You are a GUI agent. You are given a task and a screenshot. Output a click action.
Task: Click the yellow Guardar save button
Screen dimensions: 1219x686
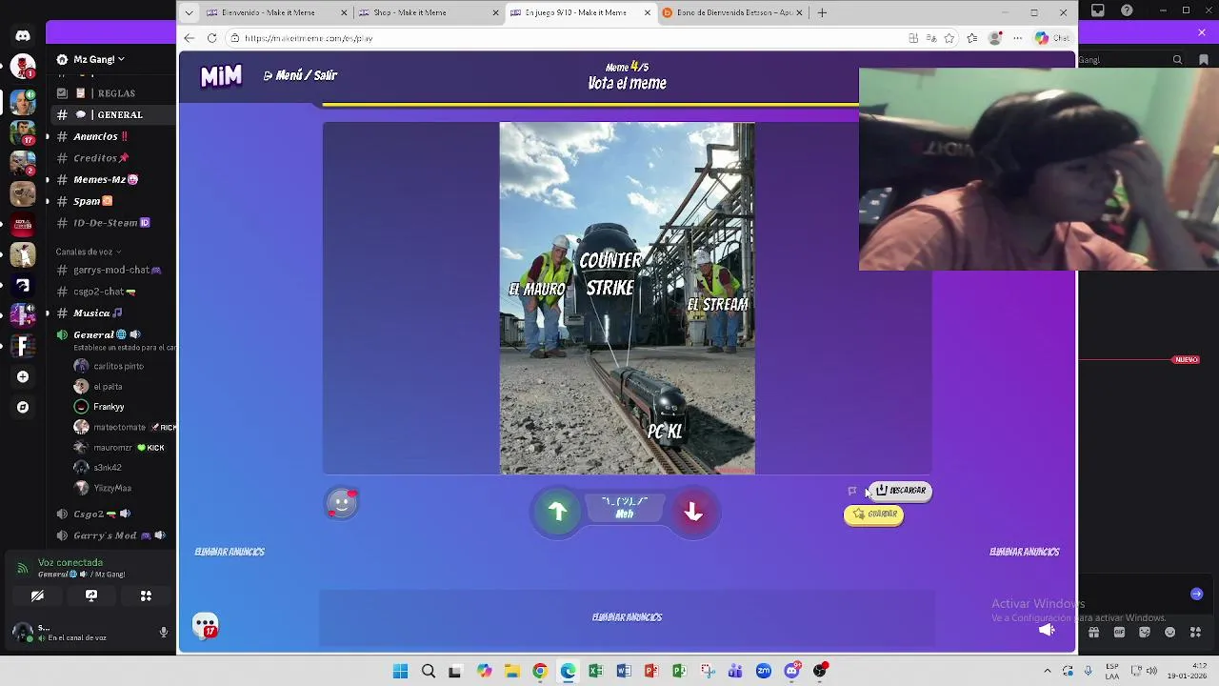click(874, 514)
